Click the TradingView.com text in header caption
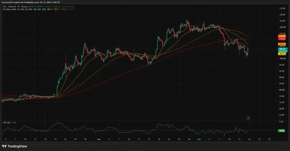290x151 pixels. 31,2
